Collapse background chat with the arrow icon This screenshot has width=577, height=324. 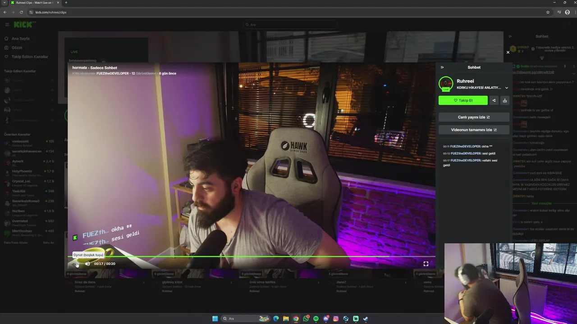pyautogui.click(x=510, y=36)
